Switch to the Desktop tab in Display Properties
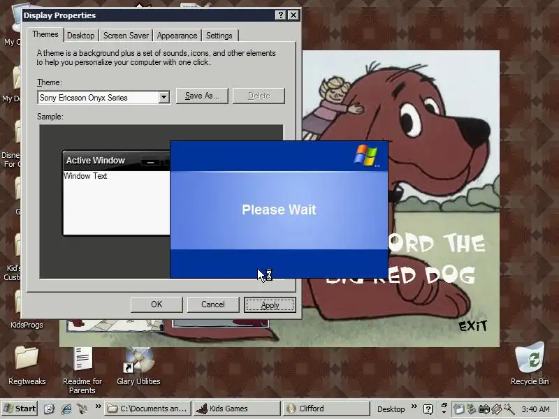This screenshot has width=559, height=419. click(81, 36)
